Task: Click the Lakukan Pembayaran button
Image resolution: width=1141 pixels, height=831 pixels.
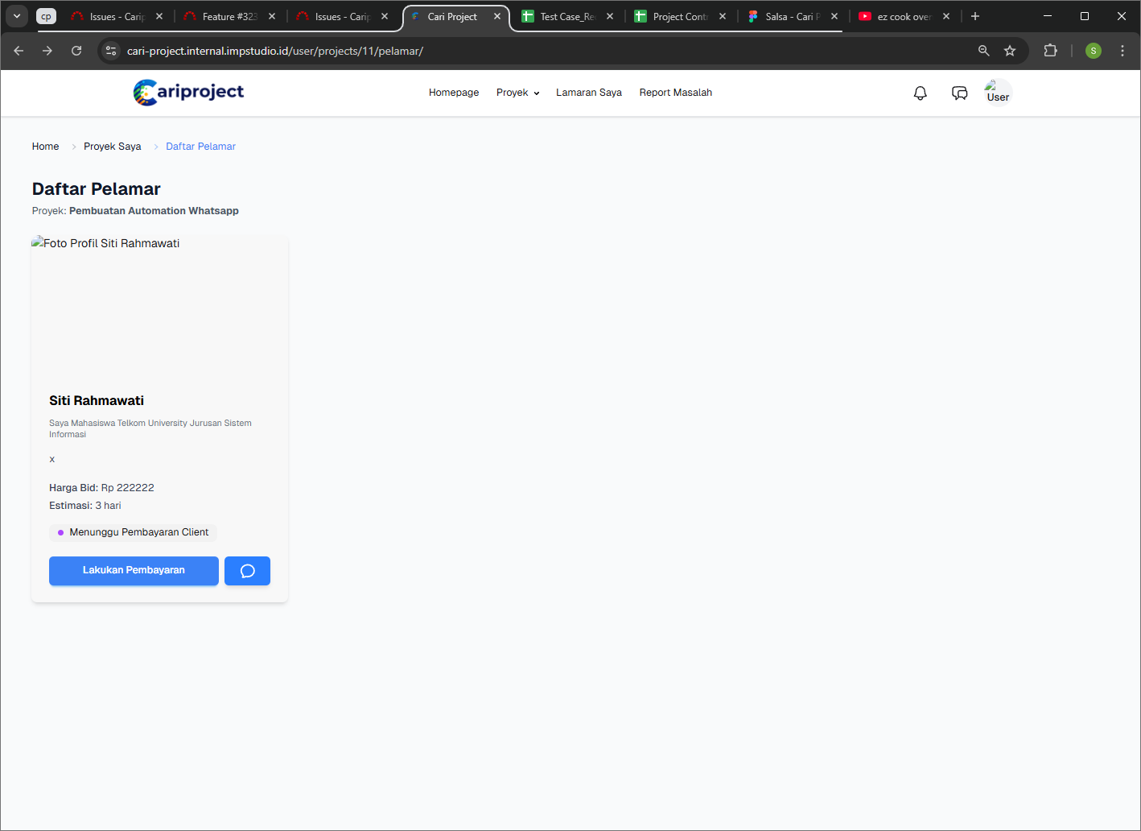Action: (x=134, y=571)
